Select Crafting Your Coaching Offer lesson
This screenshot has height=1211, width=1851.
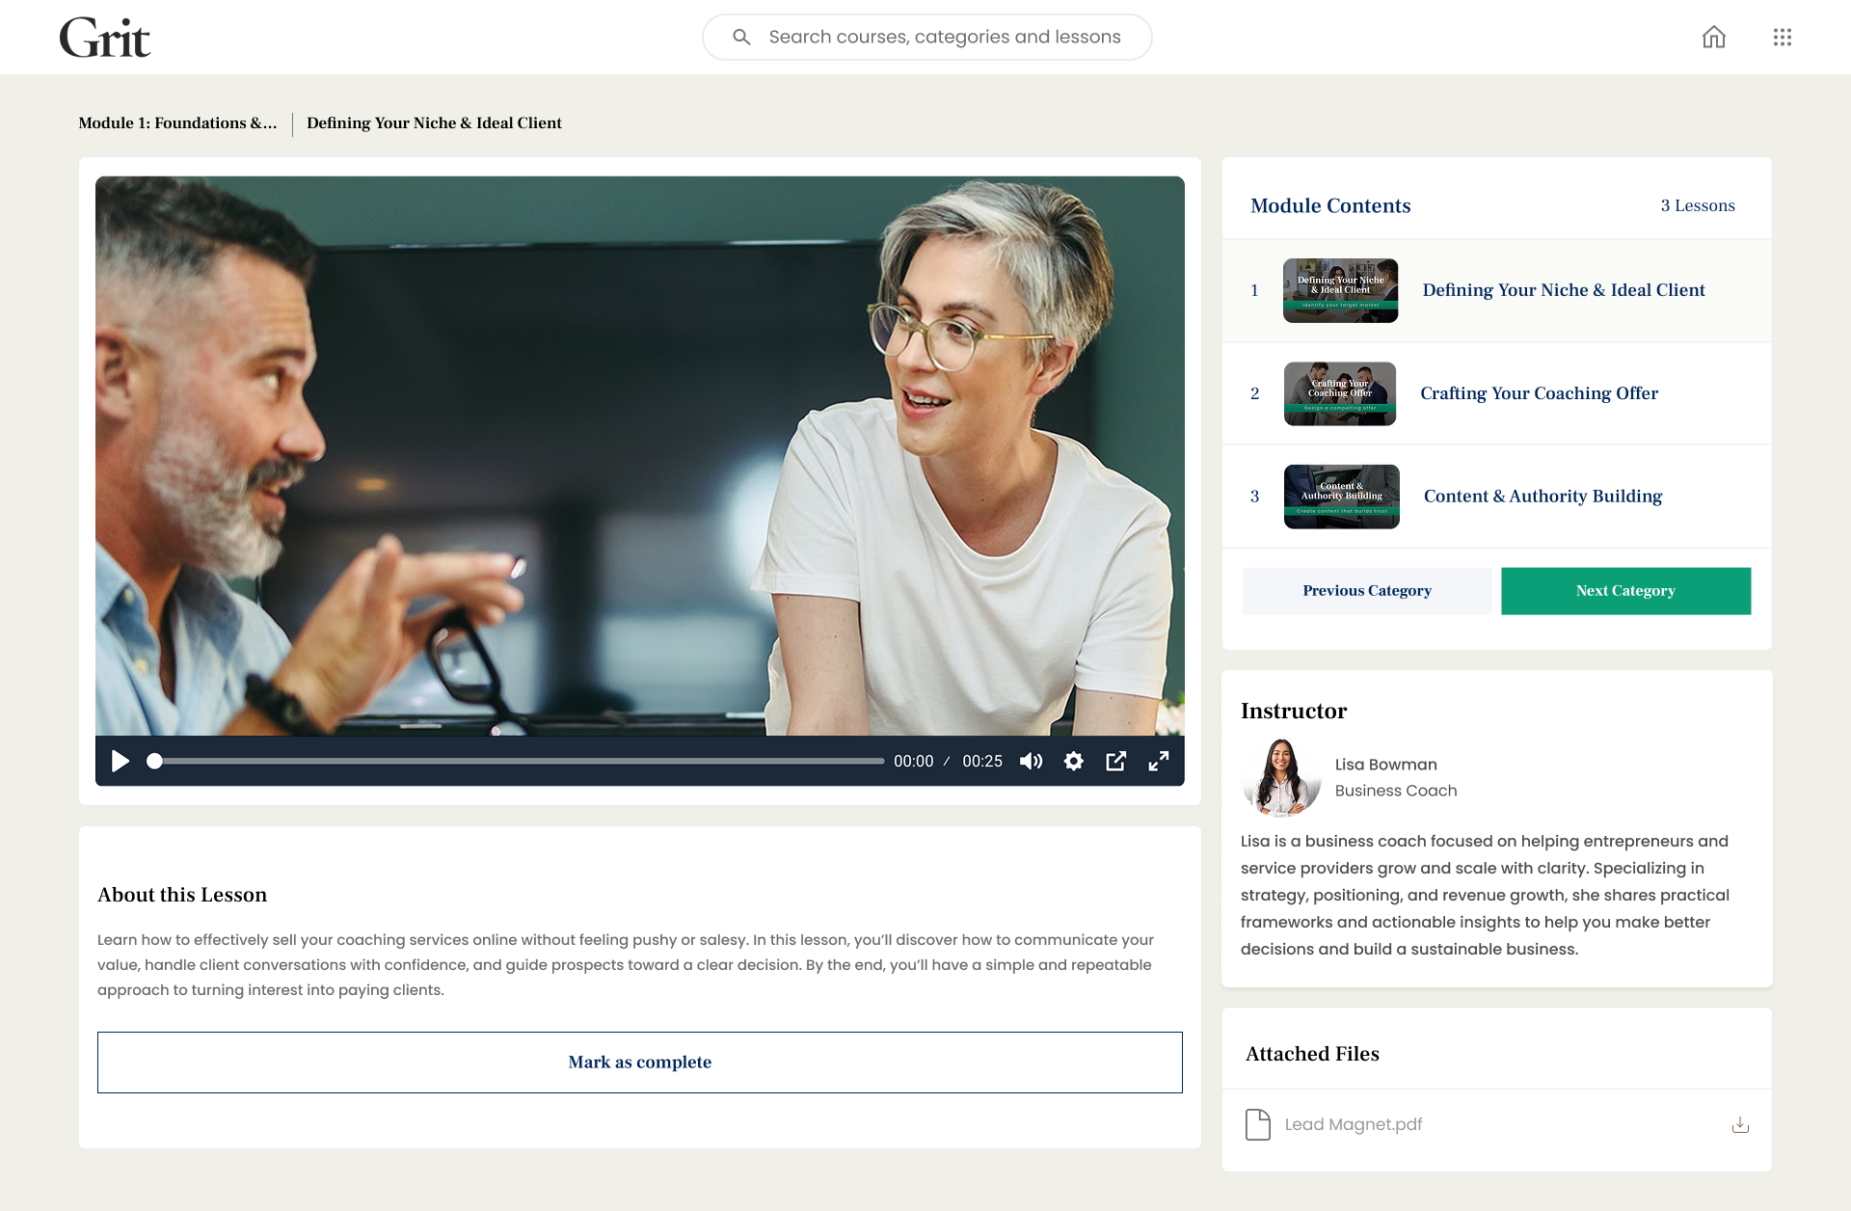pyautogui.click(x=1539, y=393)
